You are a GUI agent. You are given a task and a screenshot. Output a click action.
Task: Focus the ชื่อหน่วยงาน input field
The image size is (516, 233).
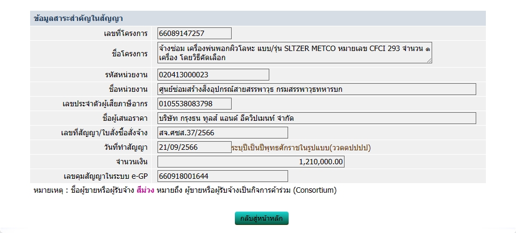pyautogui.click(x=317, y=89)
